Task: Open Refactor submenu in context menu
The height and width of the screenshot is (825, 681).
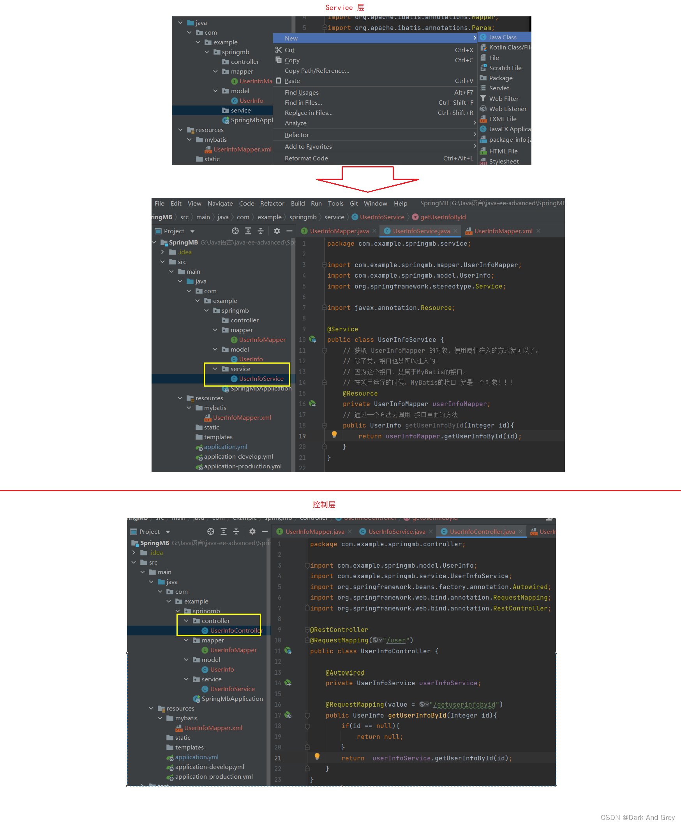Action: (x=375, y=135)
